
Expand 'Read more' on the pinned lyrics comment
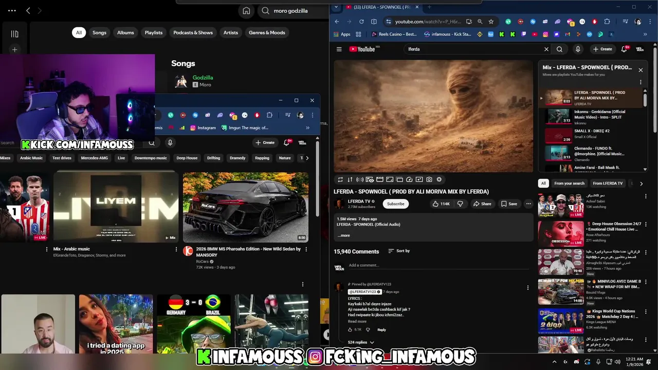[x=357, y=322]
